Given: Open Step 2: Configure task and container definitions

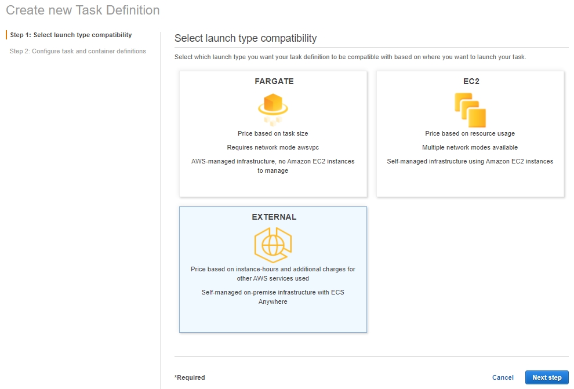Looking at the screenshot, I should [x=78, y=51].
